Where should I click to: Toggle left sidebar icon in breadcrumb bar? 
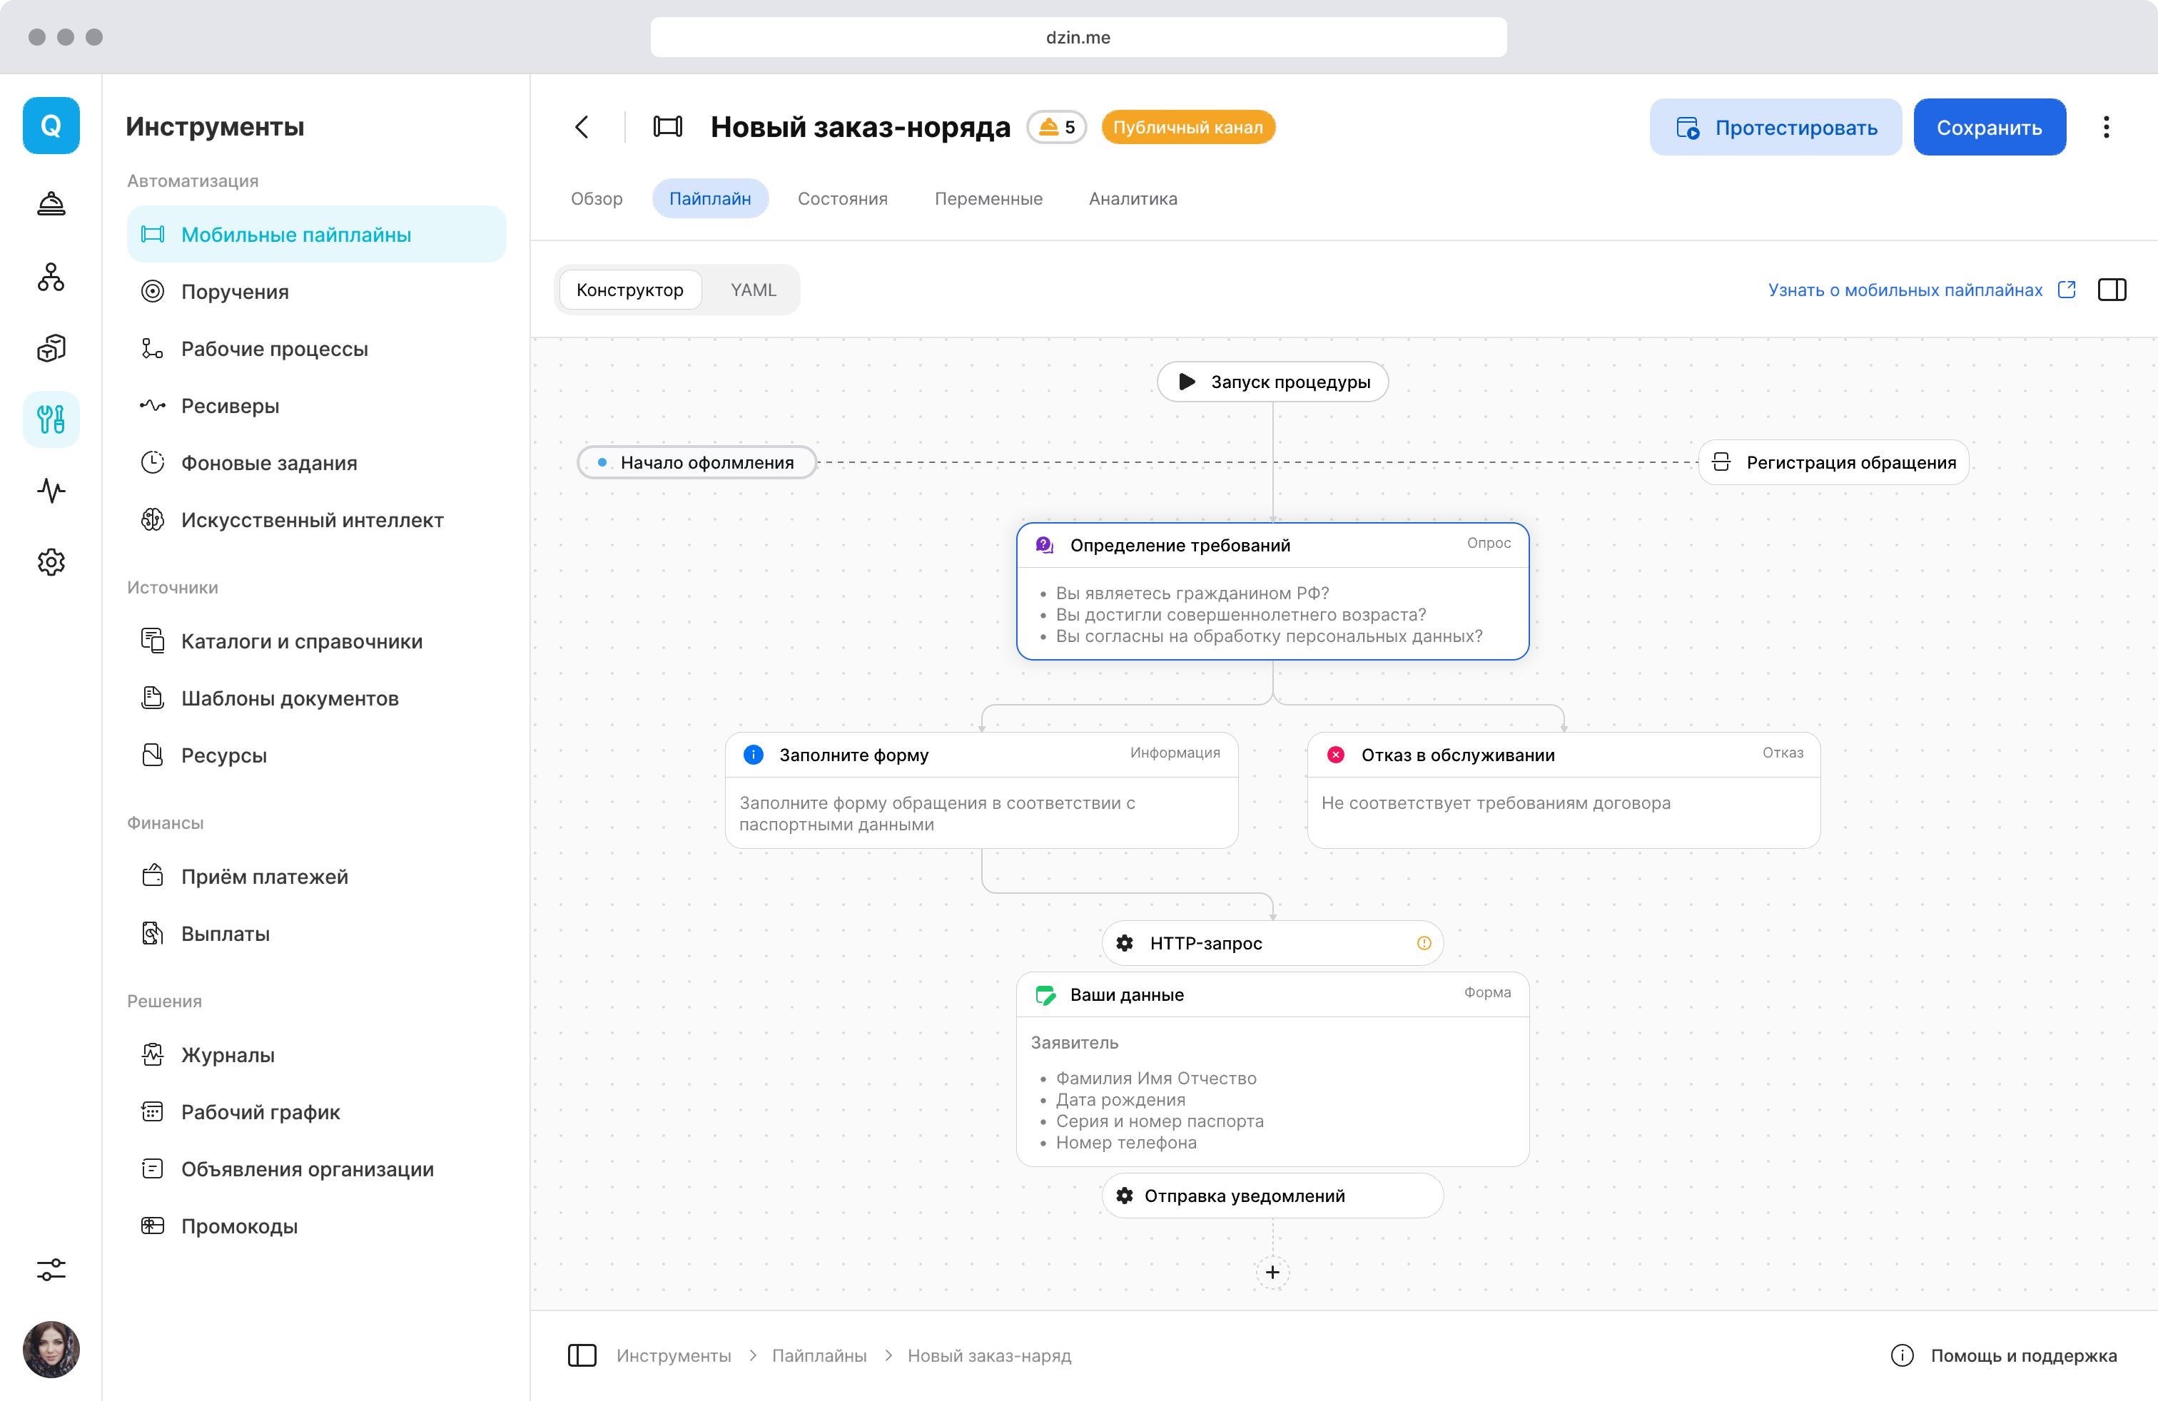point(582,1355)
